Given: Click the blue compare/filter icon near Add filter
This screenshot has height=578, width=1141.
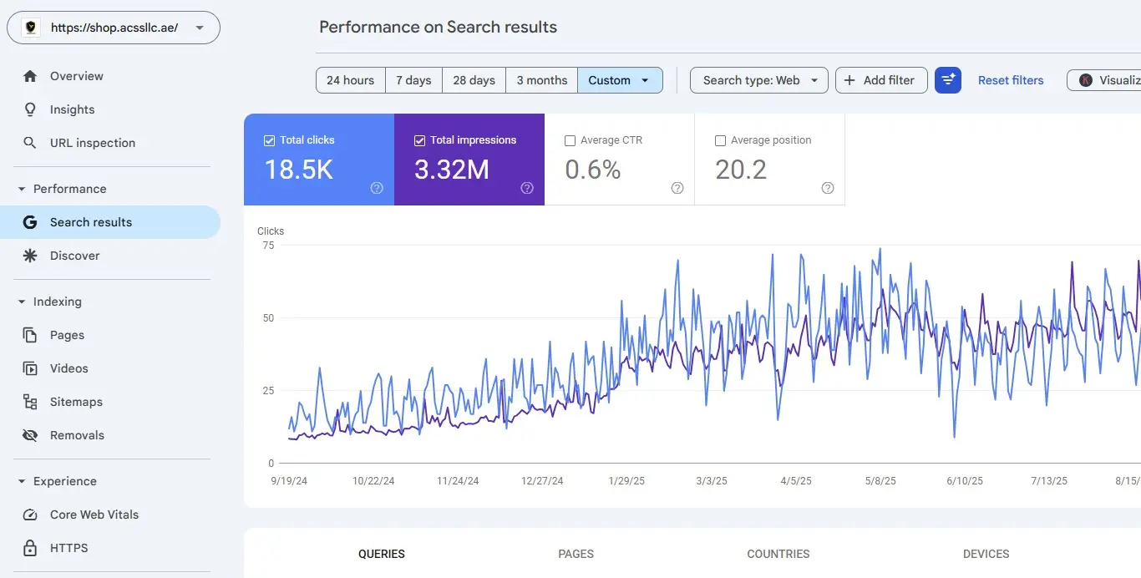Looking at the screenshot, I should click(947, 79).
